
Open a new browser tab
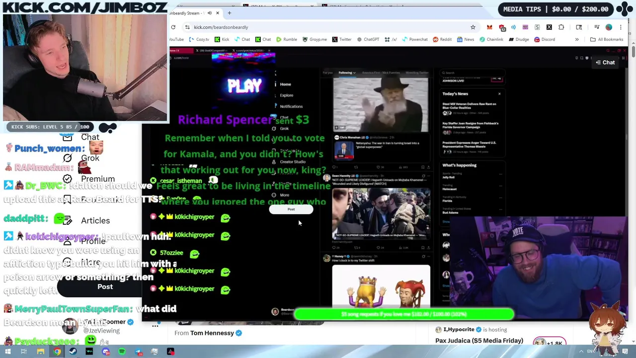point(229,13)
